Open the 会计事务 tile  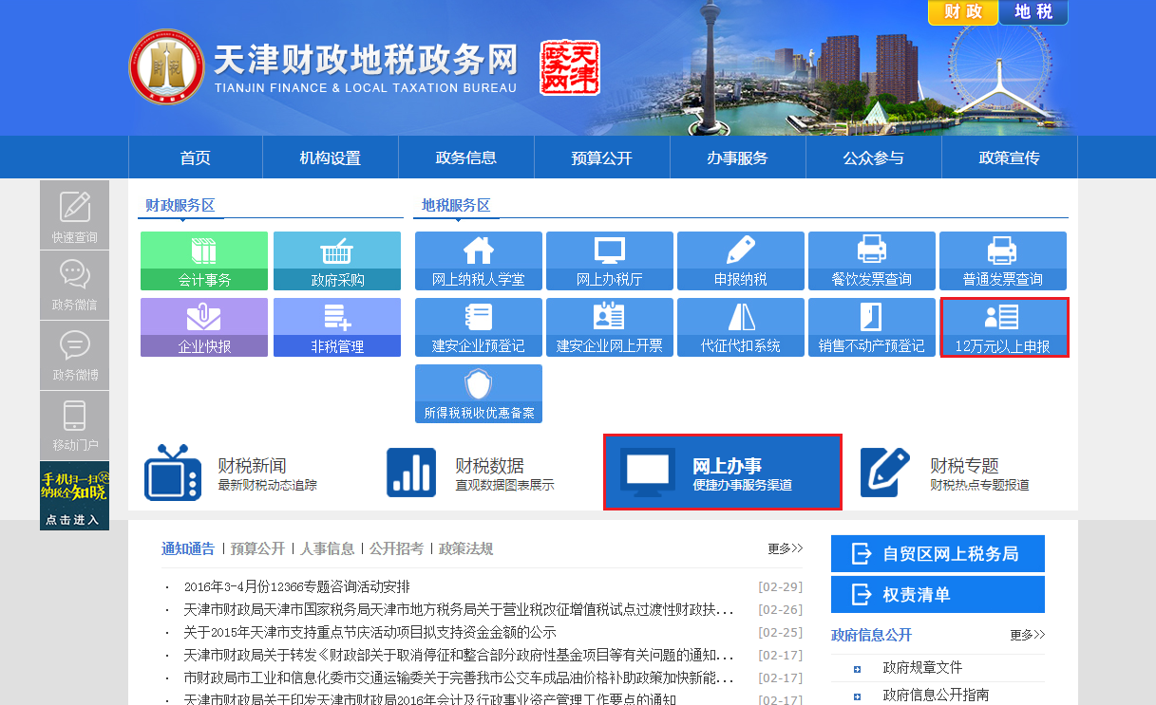coord(204,261)
